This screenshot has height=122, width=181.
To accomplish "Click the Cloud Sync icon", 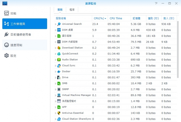I will tap(59, 65).
